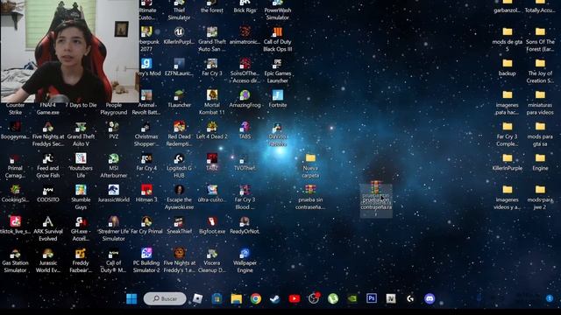Select prueba sin contraseña archive
This screenshot has height=315, width=561.
[310, 197]
